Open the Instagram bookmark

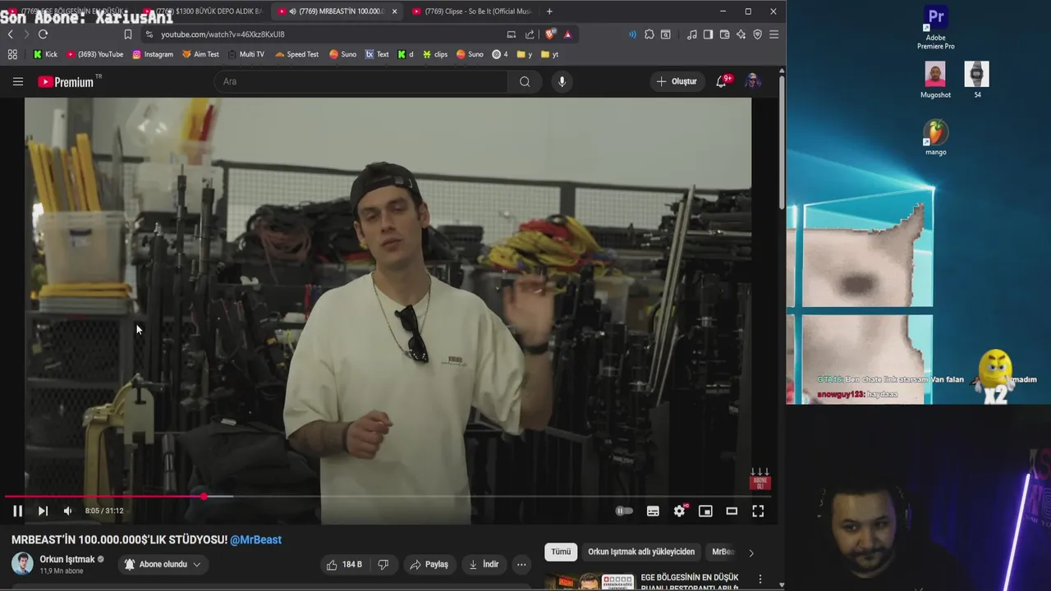pyautogui.click(x=153, y=54)
